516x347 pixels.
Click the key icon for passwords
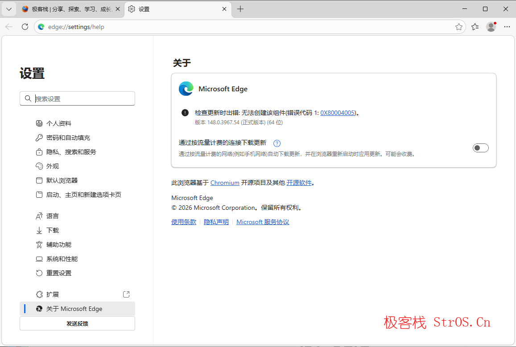[39, 138]
